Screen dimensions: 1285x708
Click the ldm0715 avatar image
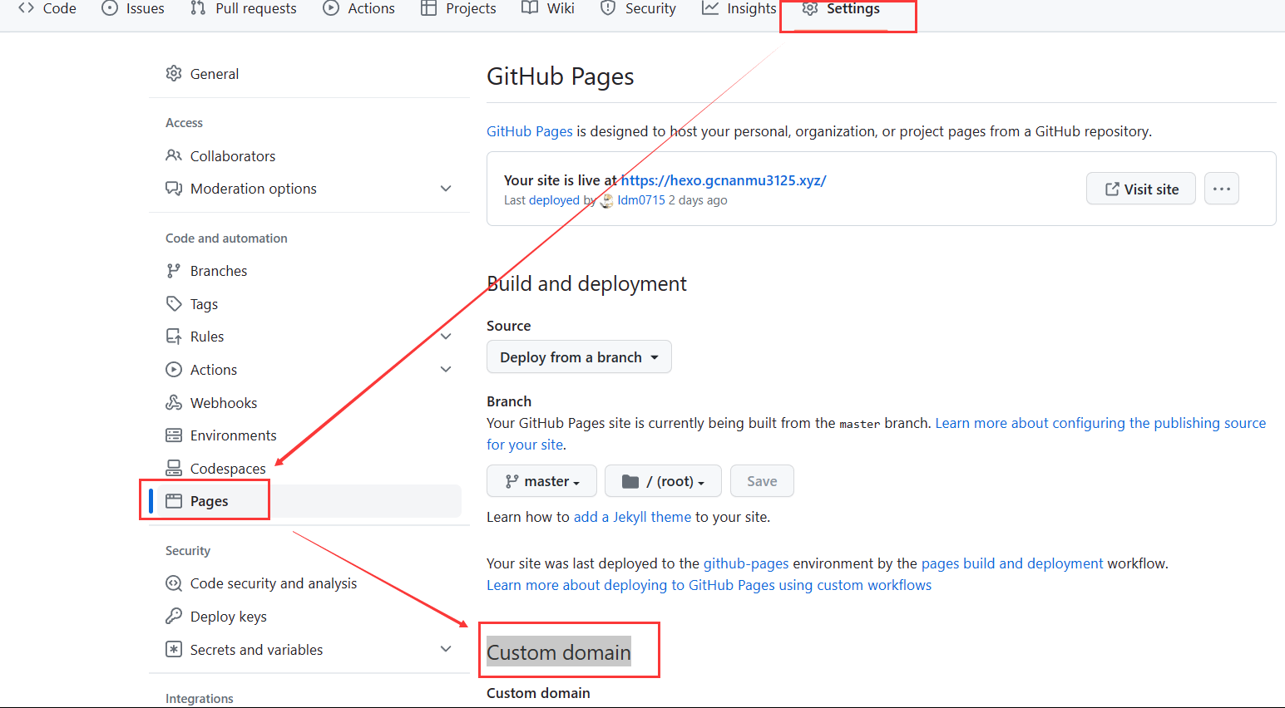[607, 200]
